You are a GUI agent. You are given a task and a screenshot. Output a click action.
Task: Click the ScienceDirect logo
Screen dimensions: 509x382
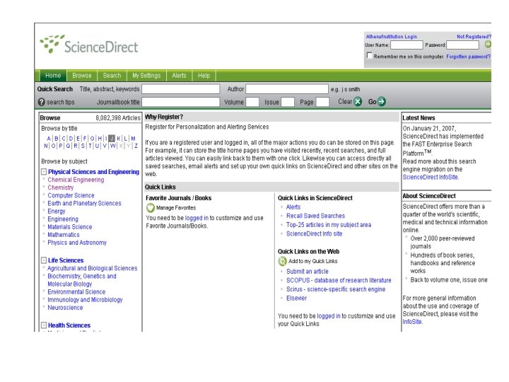click(x=89, y=45)
